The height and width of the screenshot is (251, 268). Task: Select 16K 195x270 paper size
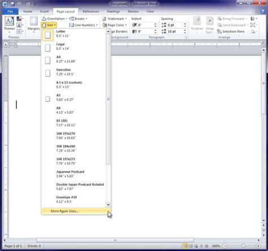coord(74,137)
